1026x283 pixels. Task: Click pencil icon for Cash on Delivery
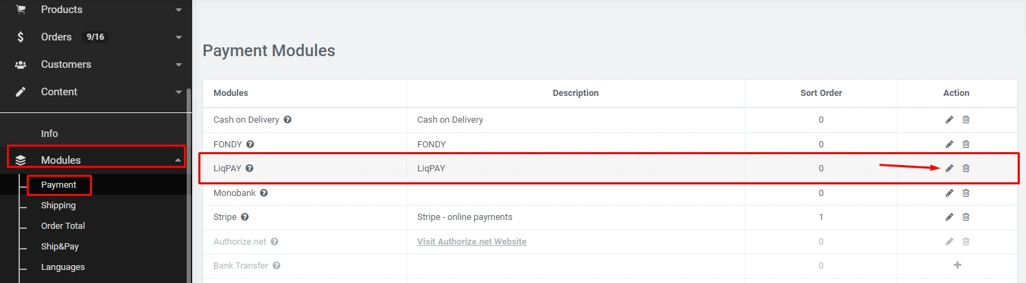tap(949, 120)
